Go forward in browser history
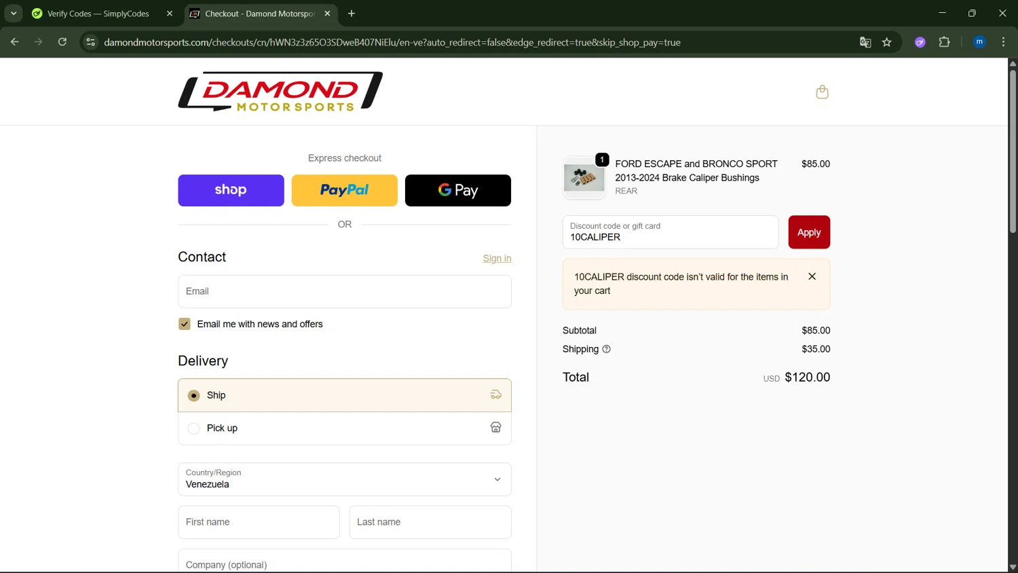 pos(38,42)
